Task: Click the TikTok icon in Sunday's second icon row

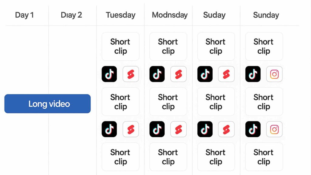Action: [253, 129]
